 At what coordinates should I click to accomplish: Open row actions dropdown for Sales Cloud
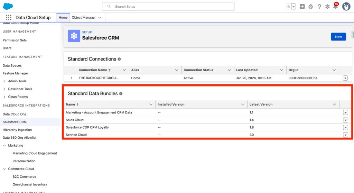coord(345,120)
